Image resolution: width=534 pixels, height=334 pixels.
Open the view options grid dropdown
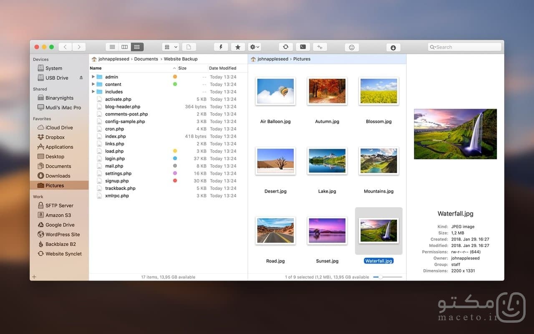(171, 47)
